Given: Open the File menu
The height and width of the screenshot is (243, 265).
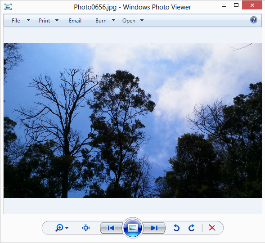Looking at the screenshot, I should 16,21.
